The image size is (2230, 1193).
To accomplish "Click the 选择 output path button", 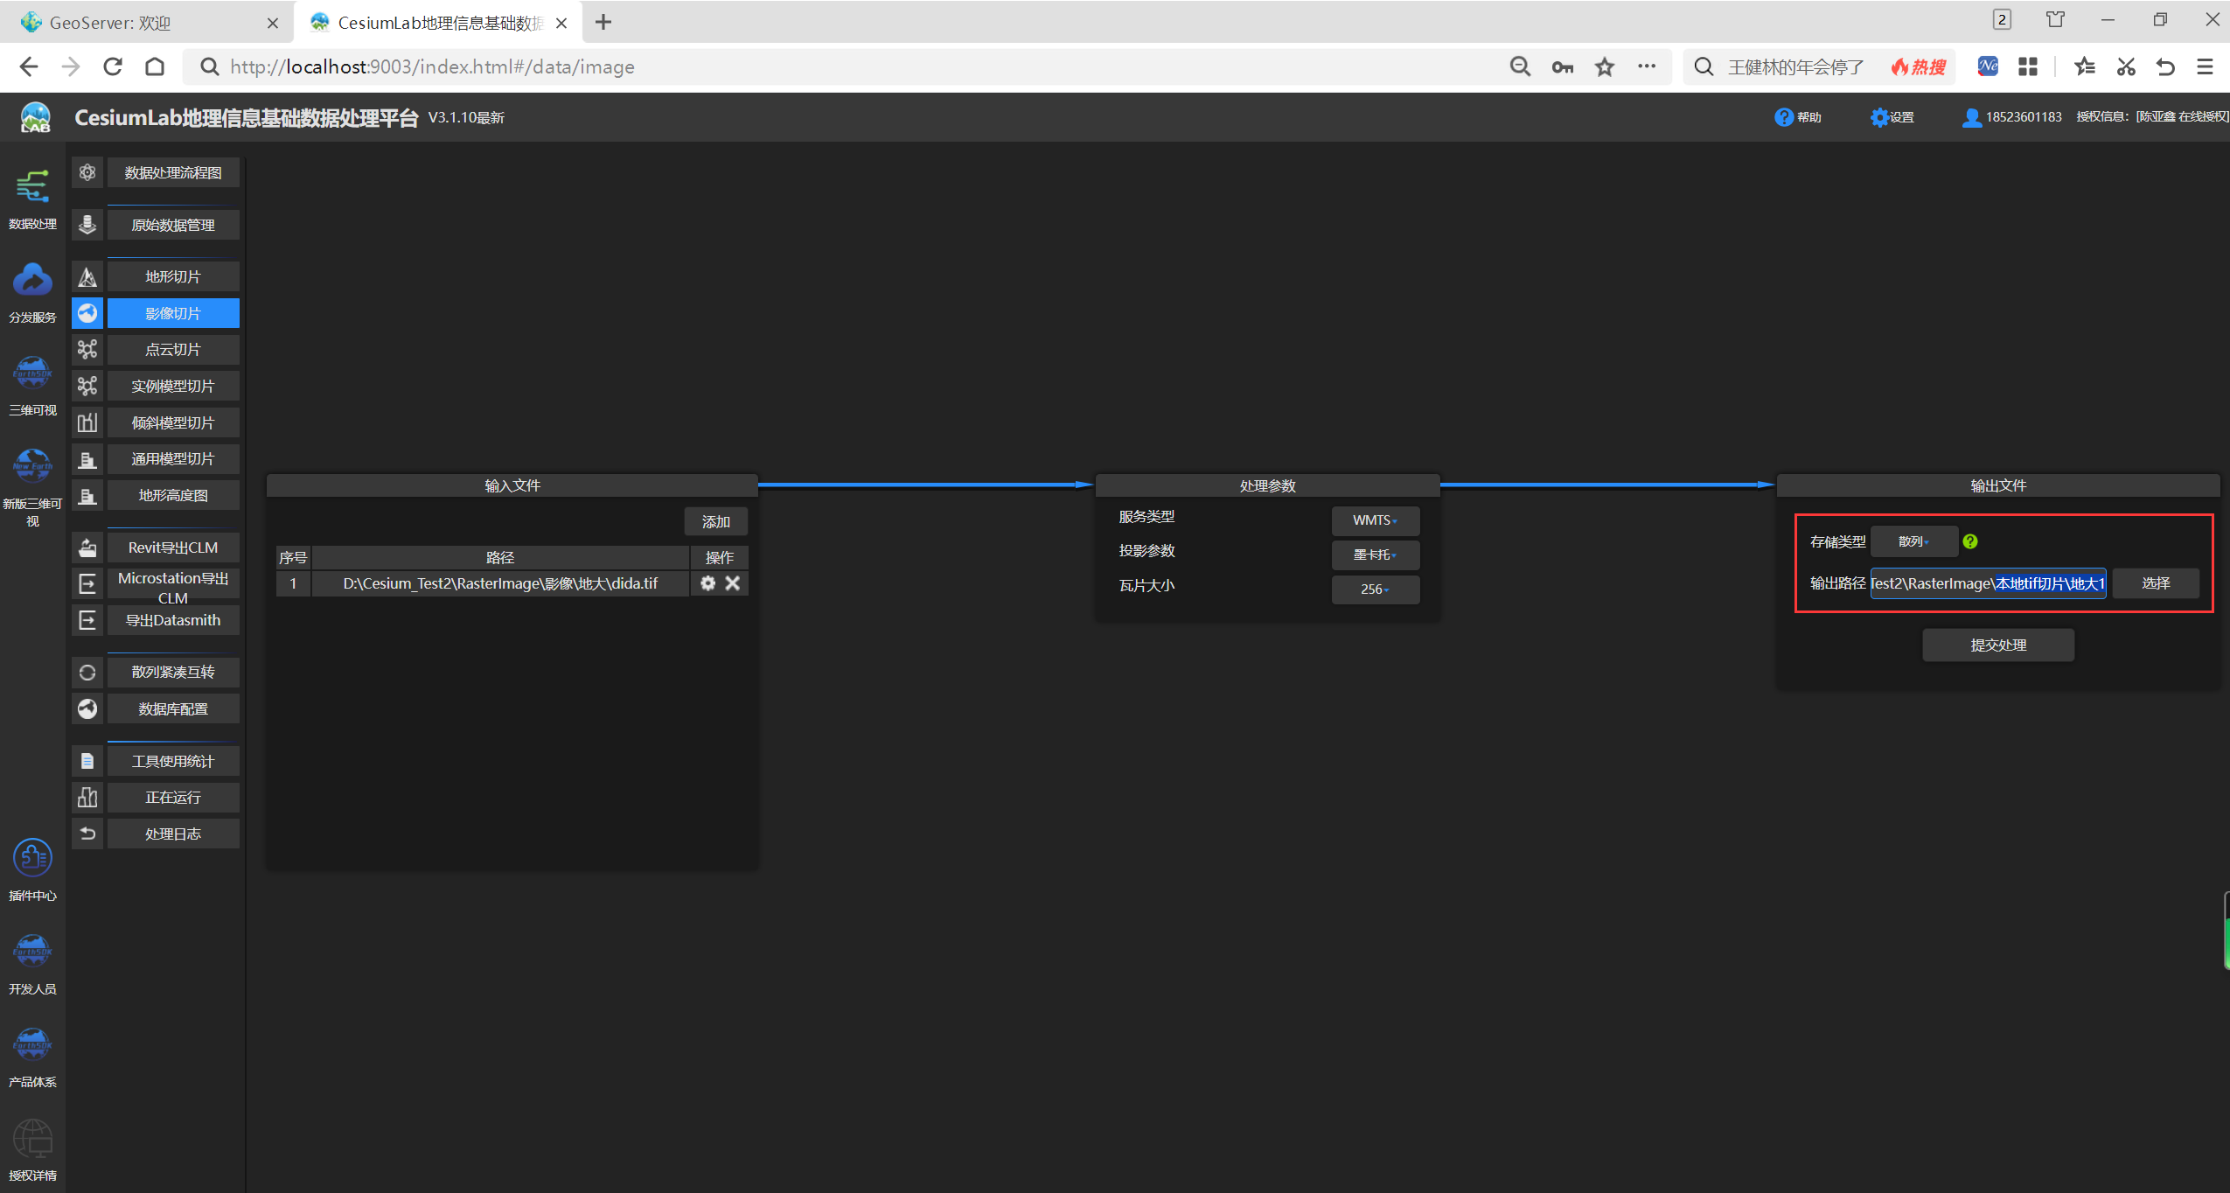I will click(x=2156, y=583).
